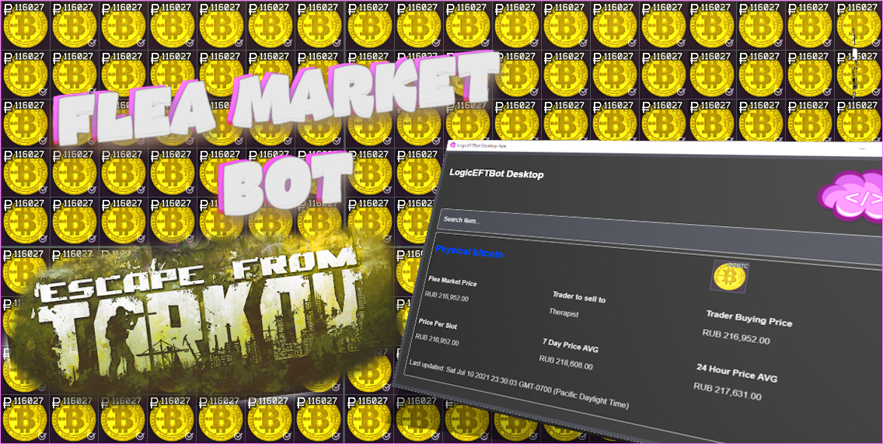
Task: Click the LogicEFTBot Desktop App title bar text
Action: pos(481,146)
